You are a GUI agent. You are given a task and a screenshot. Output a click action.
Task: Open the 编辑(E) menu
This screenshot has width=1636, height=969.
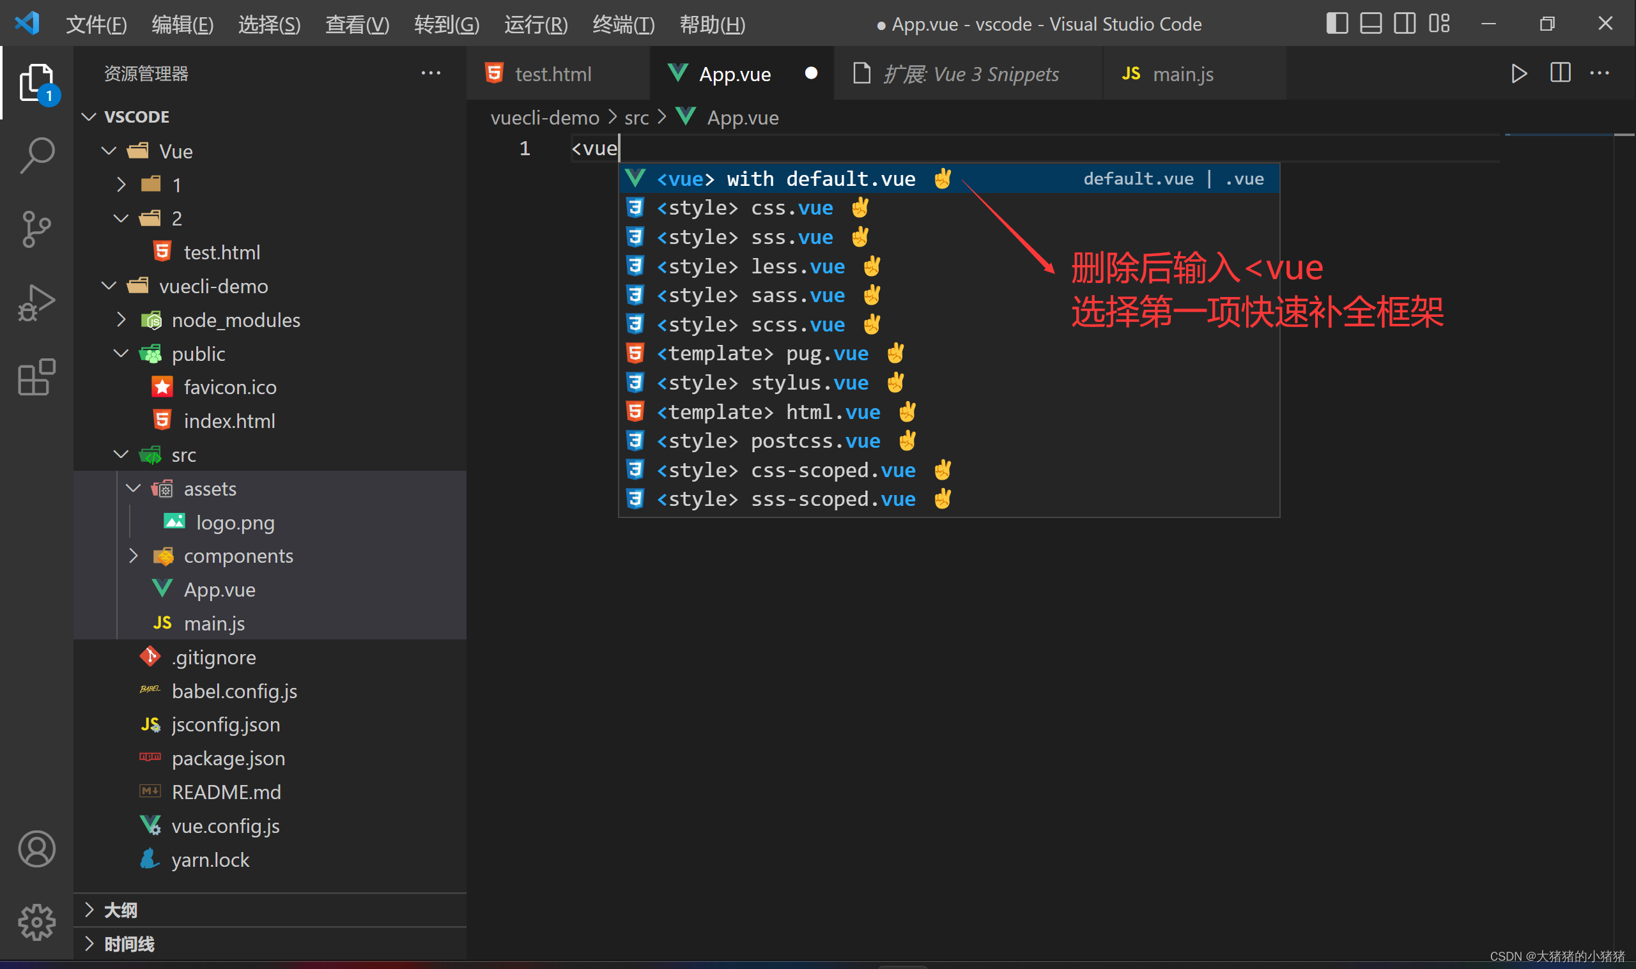pos(182,24)
